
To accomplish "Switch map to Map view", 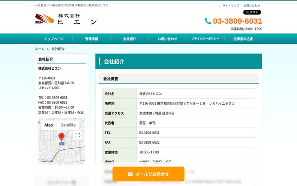I will click(48, 125).
